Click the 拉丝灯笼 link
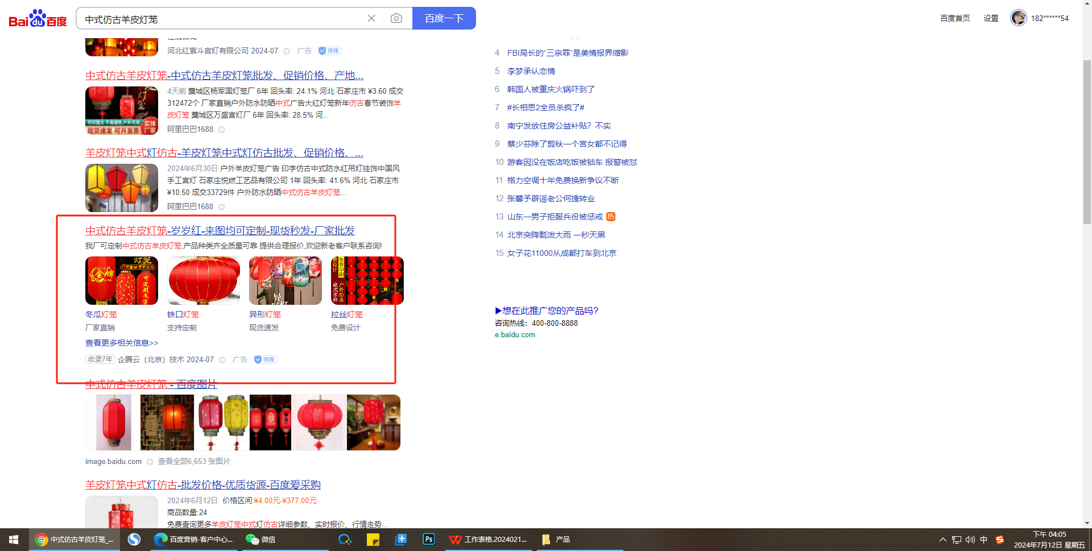This screenshot has height=551, width=1092. [x=347, y=314]
